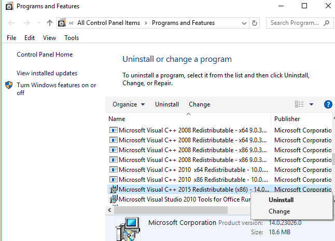Maximize the Programs and Features window
The height and width of the screenshot is (241, 335).
point(304,6)
